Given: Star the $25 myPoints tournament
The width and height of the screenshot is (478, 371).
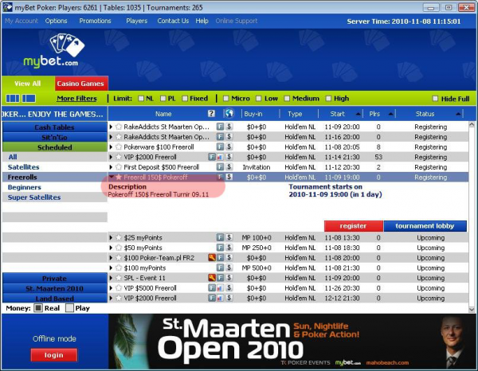Looking at the screenshot, I should (119, 237).
